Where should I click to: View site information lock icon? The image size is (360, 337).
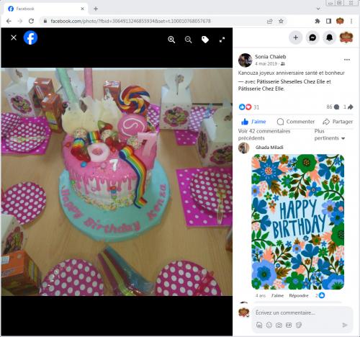click(45, 21)
